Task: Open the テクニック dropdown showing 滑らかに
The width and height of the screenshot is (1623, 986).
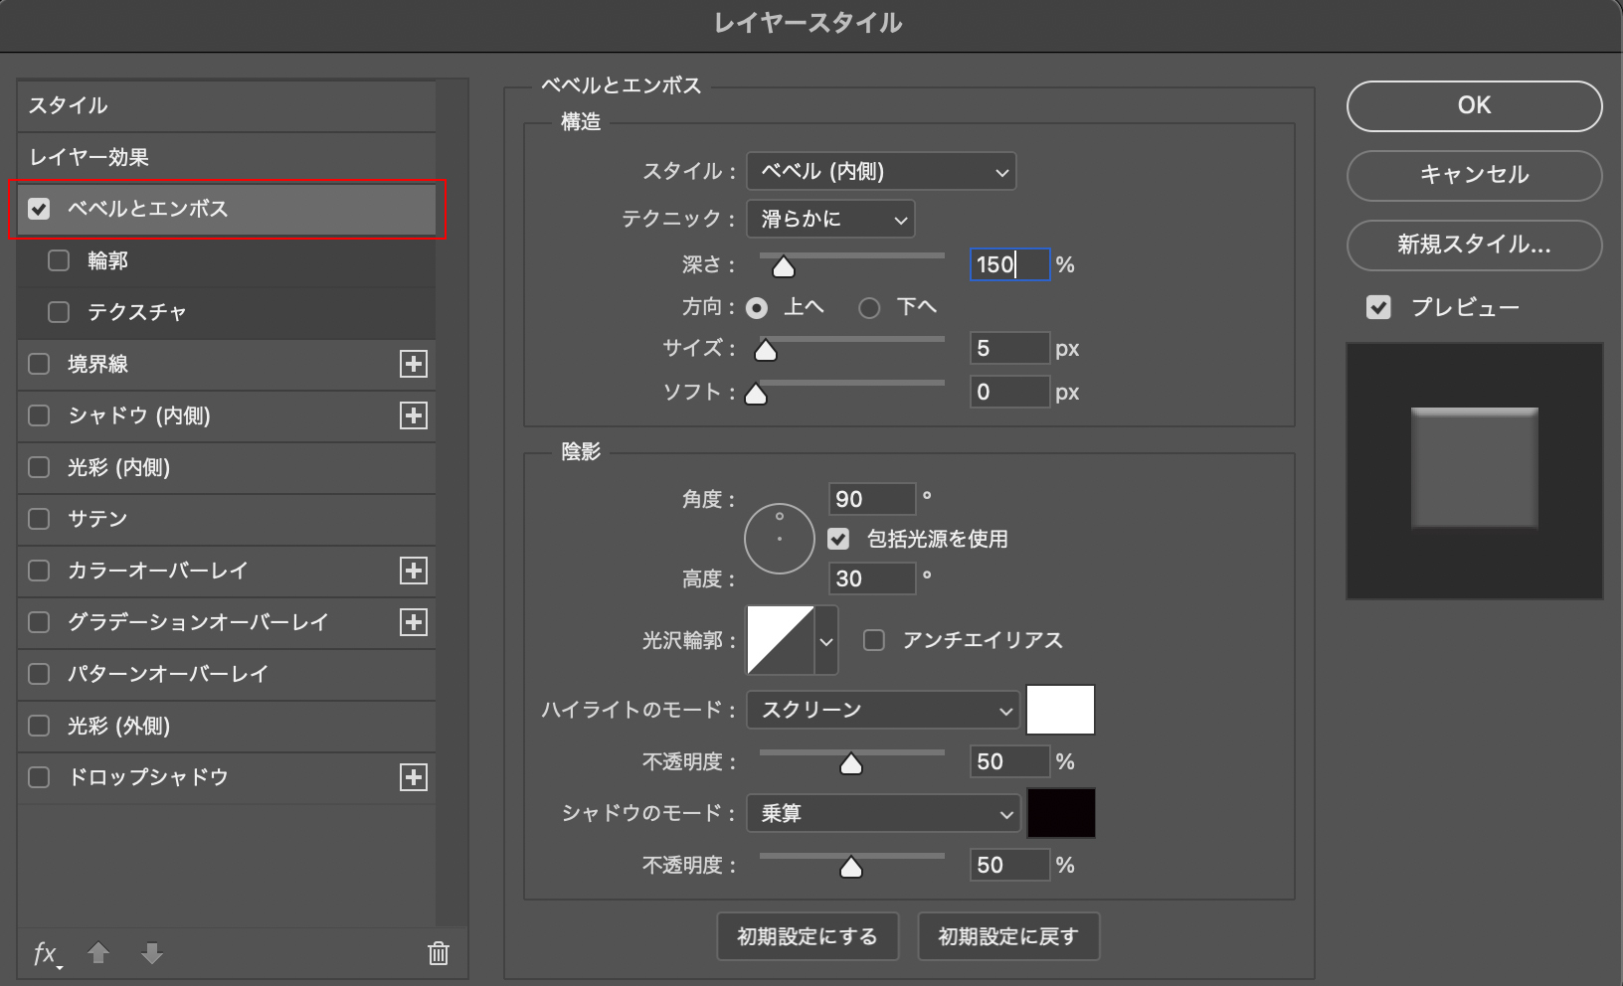Action: coord(830,220)
